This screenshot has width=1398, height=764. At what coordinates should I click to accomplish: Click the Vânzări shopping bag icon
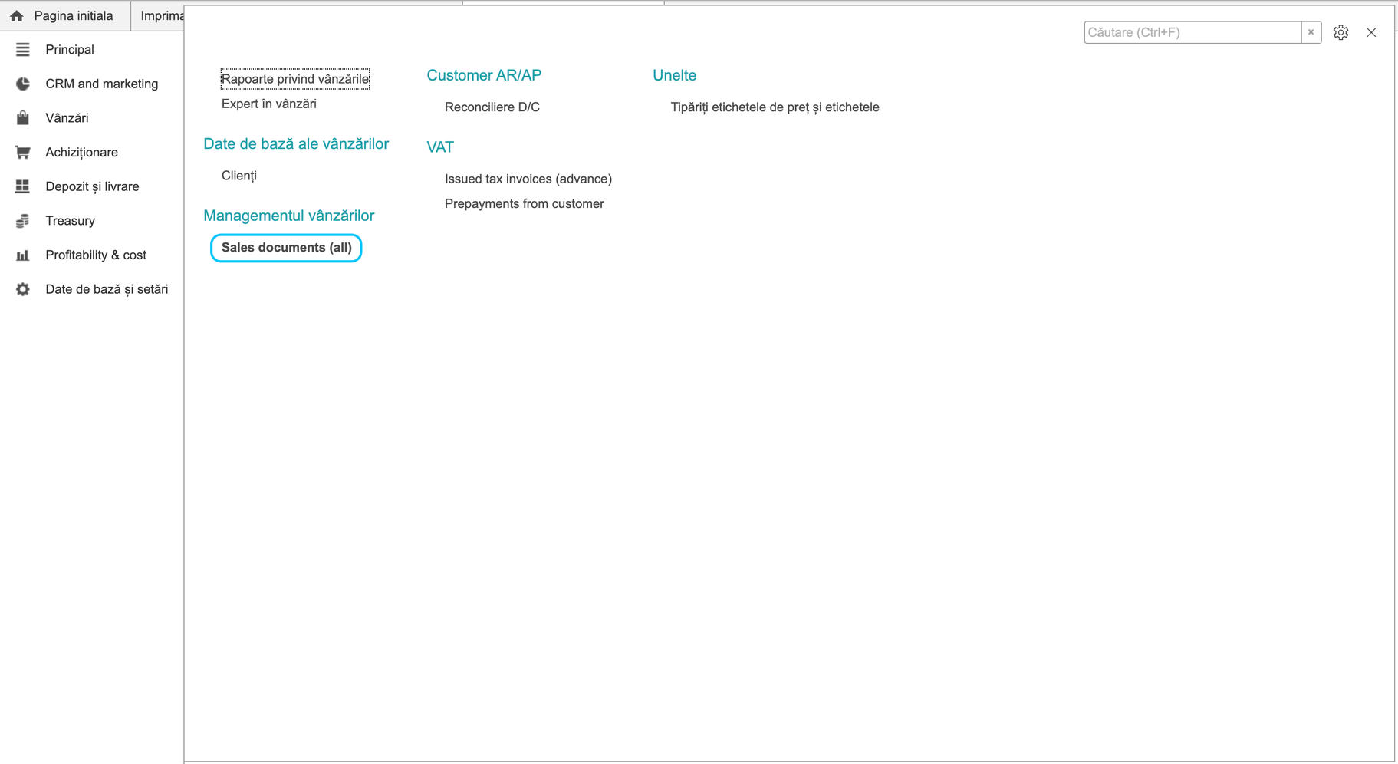coord(23,118)
